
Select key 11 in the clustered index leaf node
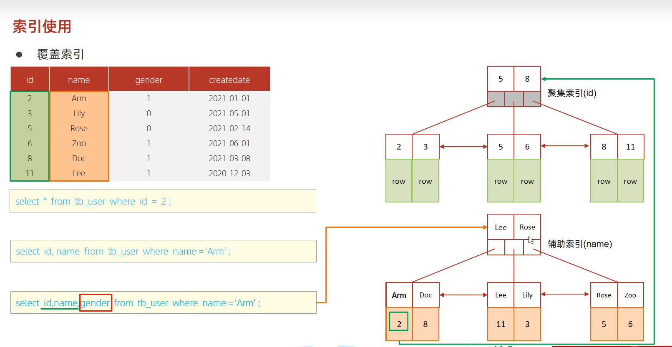click(x=630, y=147)
